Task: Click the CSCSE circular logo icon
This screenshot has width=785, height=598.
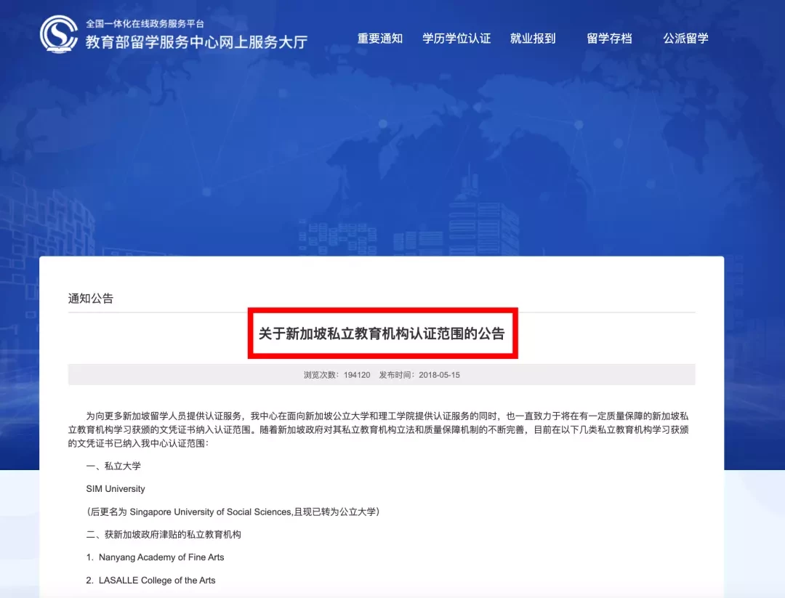Action: 59,34
